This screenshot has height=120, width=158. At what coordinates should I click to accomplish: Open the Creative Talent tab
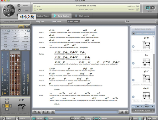coord(42,16)
